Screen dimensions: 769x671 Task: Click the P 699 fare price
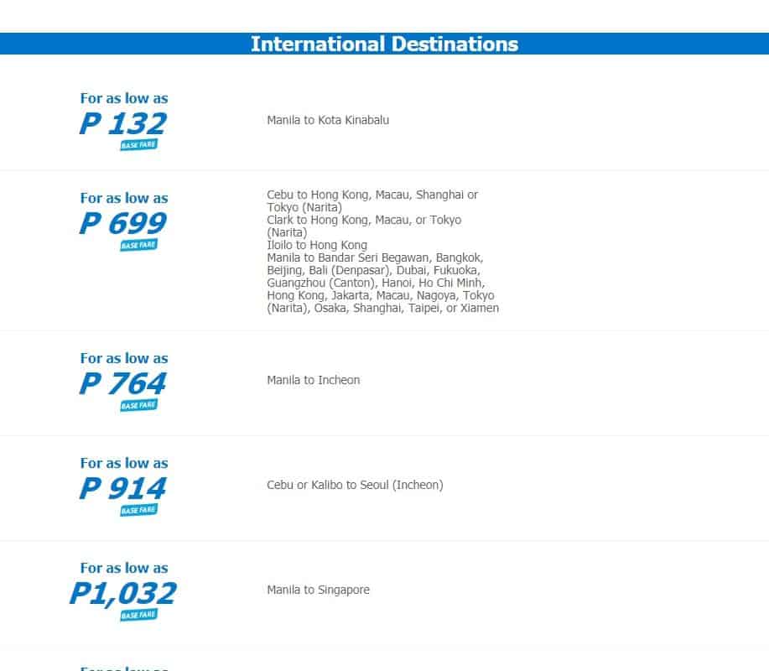pos(123,224)
